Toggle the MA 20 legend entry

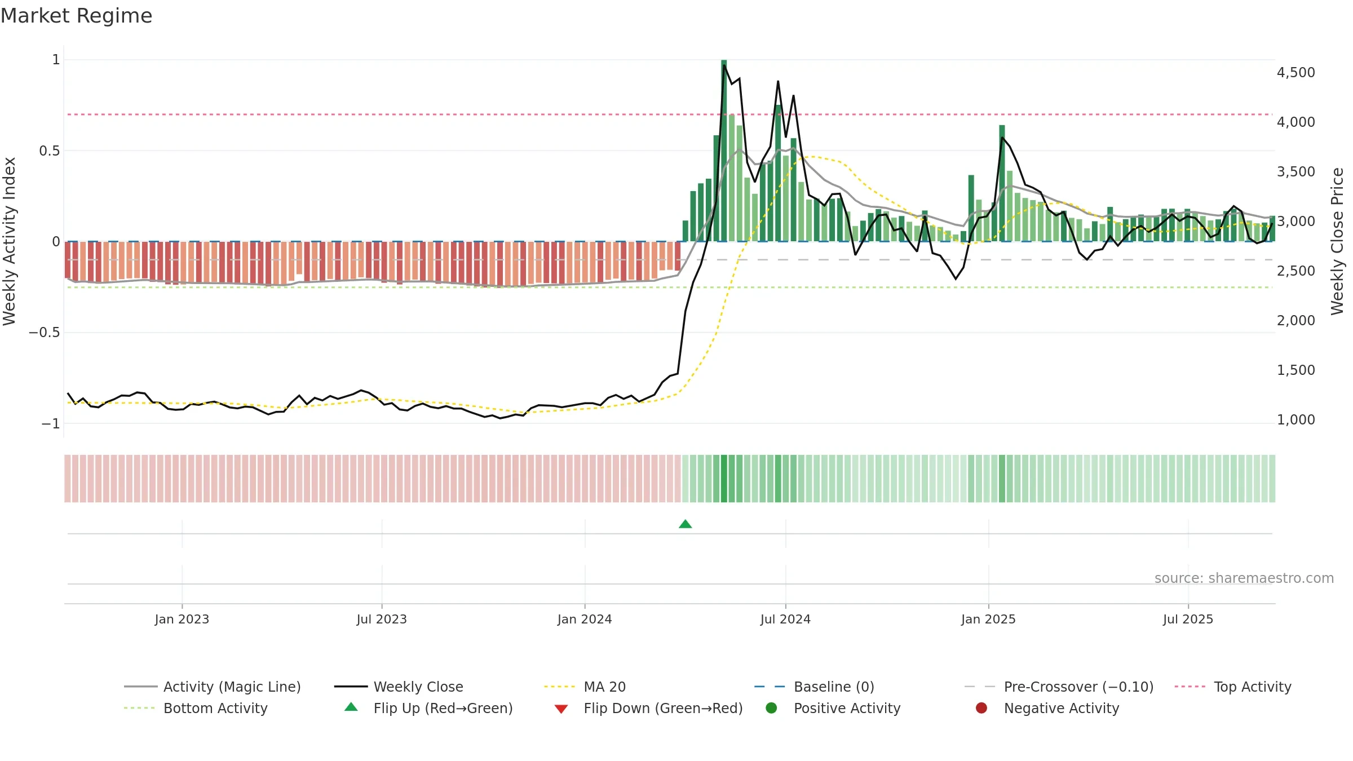coord(585,687)
